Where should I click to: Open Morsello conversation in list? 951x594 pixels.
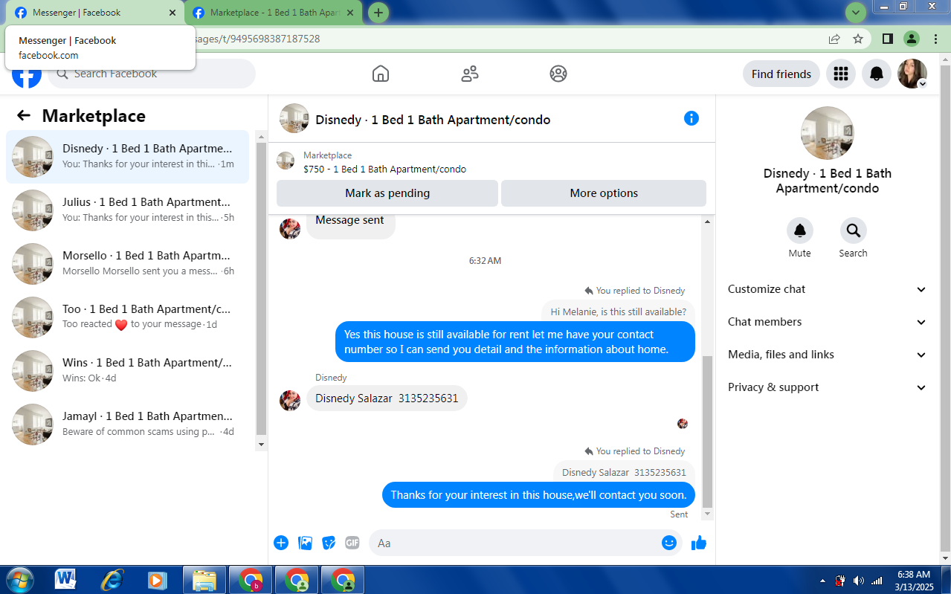pyautogui.click(x=127, y=264)
